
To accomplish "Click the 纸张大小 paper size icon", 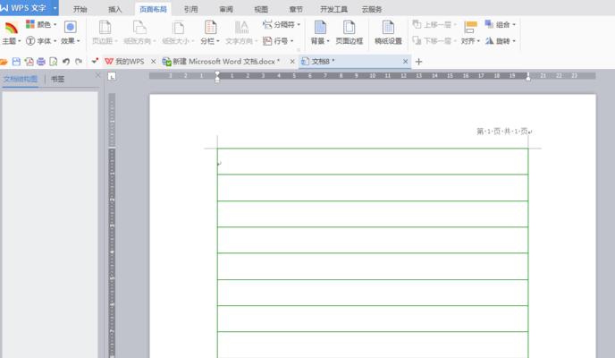I will (x=178, y=28).
